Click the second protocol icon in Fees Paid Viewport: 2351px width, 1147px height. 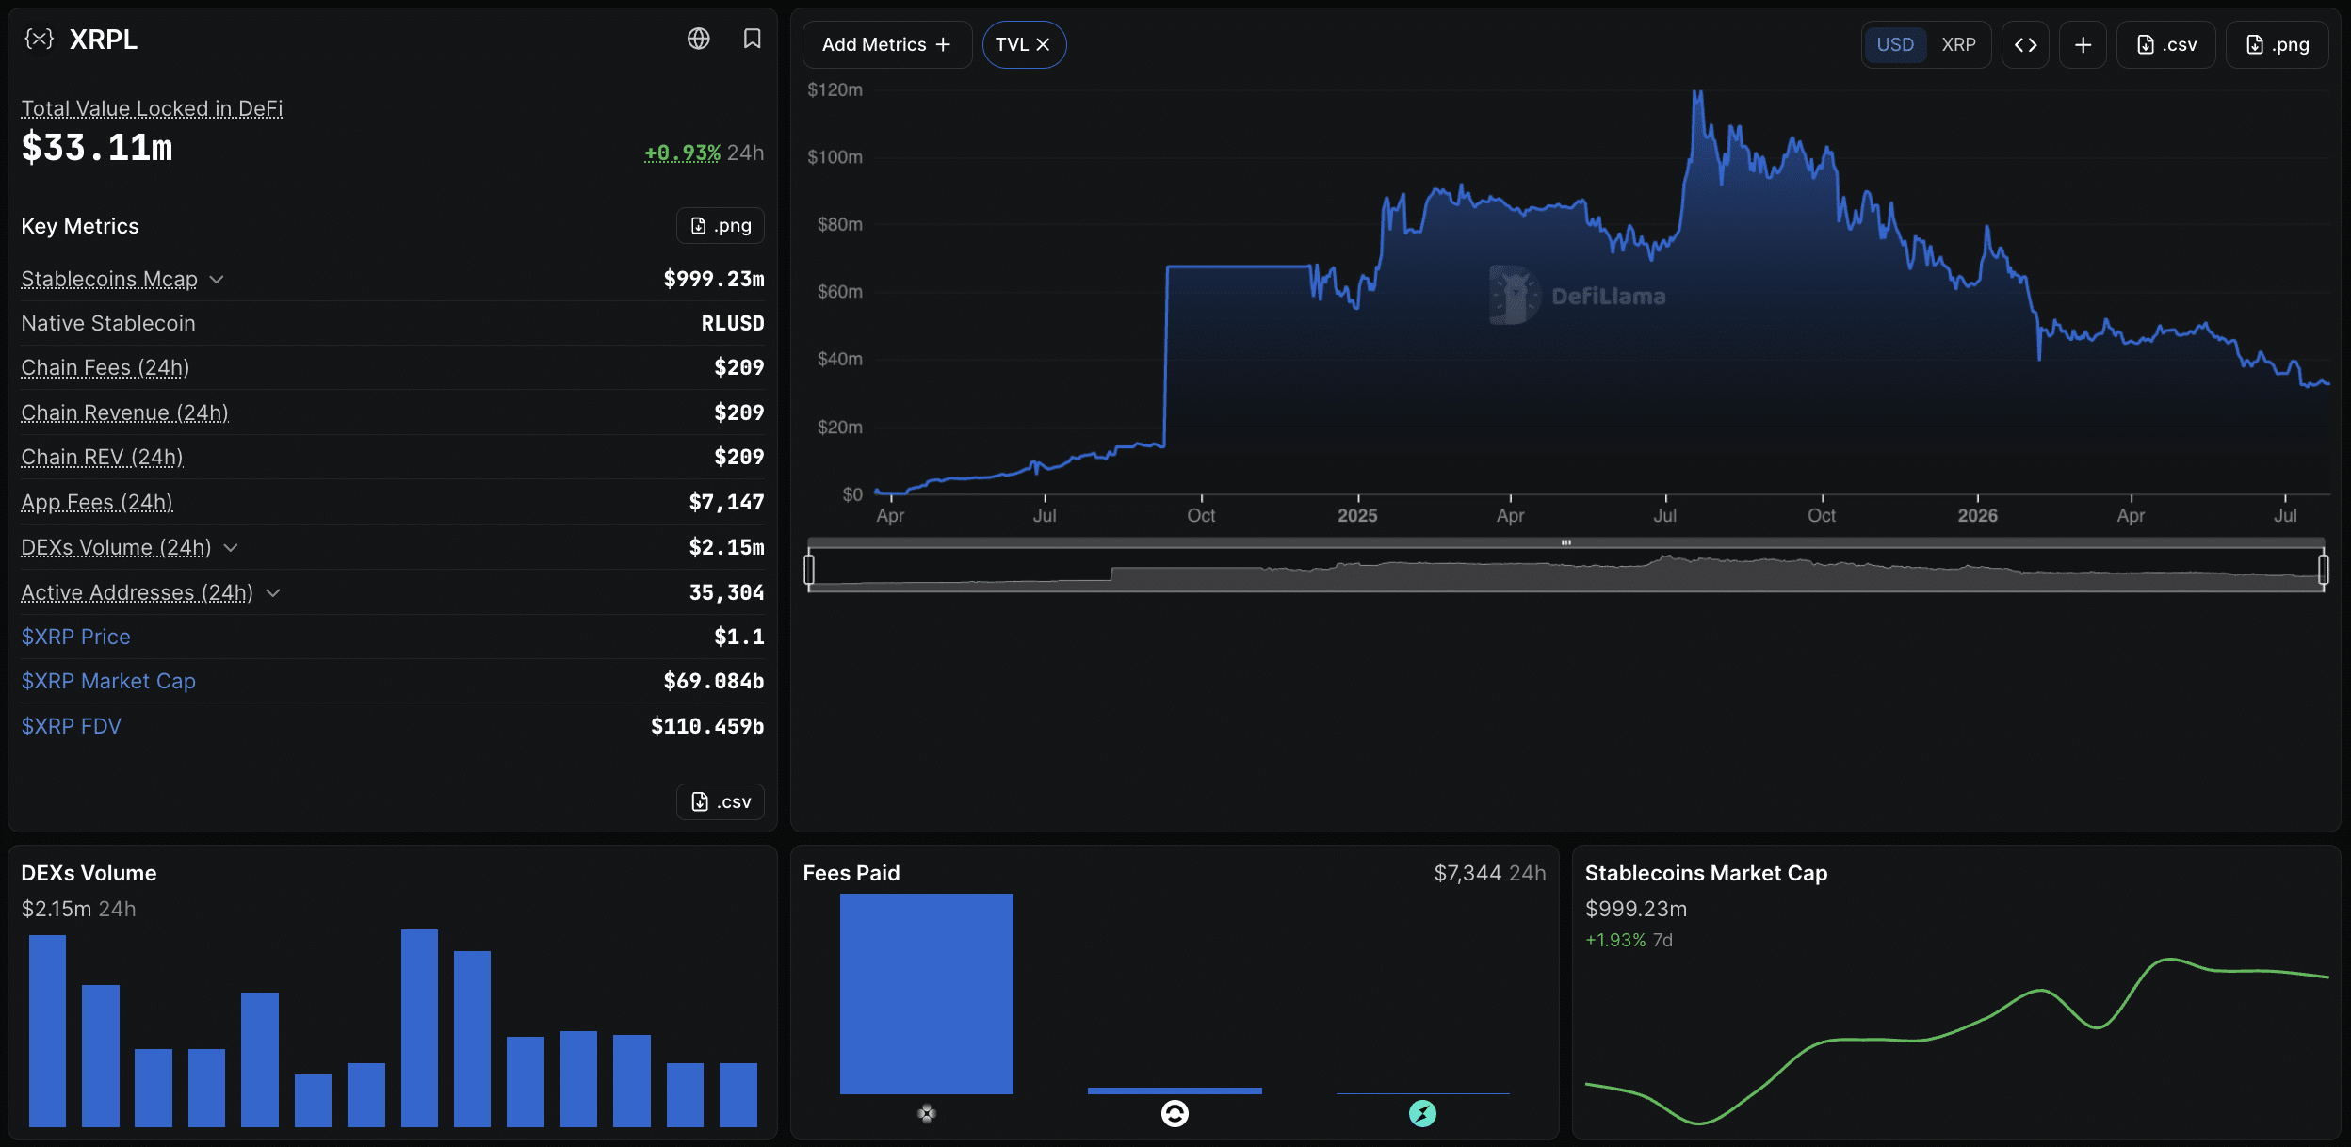point(1175,1114)
